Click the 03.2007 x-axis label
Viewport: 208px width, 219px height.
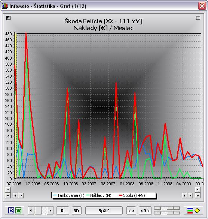[89, 184]
